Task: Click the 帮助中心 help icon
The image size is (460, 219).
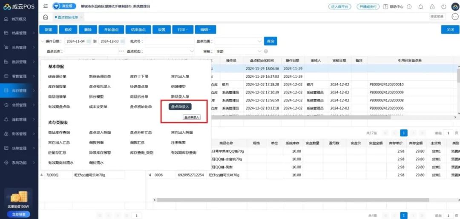Action: [x=385, y=7]
